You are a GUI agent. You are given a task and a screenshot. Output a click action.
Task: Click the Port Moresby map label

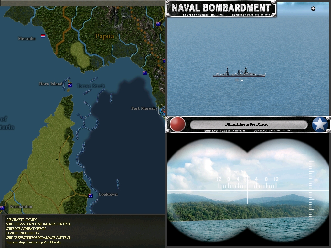click(x=144, y=108)
